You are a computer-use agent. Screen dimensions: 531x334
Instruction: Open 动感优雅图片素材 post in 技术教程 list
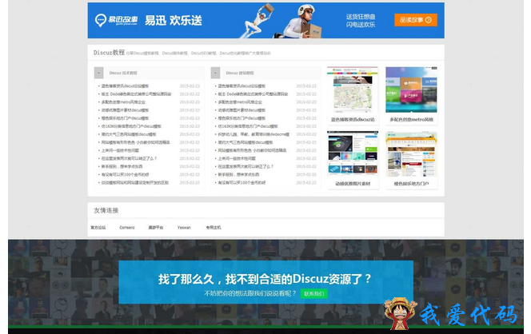(x=125, y=110)
